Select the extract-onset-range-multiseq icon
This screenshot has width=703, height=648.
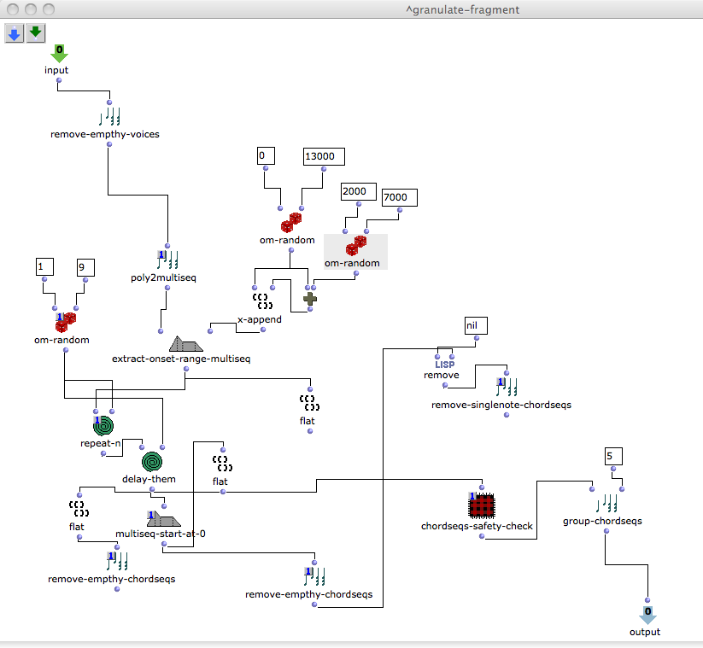coord(185,344)
